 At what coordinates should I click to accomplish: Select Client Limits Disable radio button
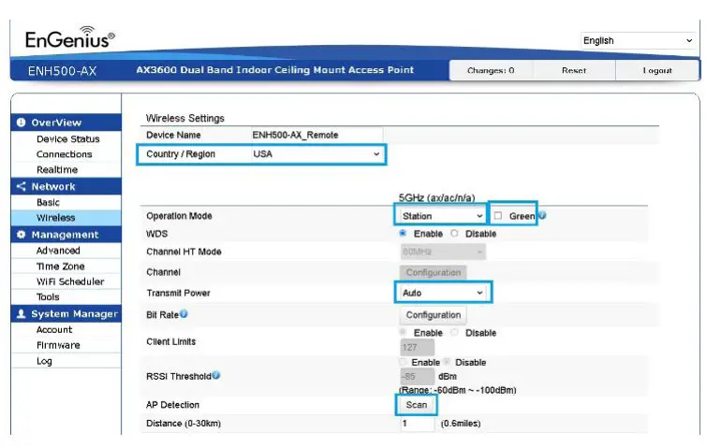coord(454,332)
